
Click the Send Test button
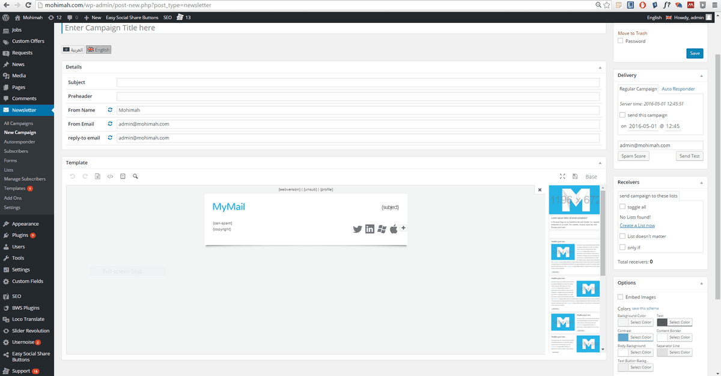point(689,156)
